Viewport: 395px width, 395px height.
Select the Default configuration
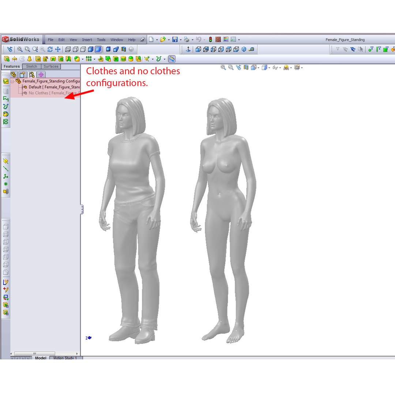tap(52, 87)
